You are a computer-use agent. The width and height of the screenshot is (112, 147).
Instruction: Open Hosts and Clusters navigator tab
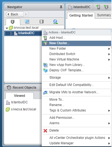(12, 22)
